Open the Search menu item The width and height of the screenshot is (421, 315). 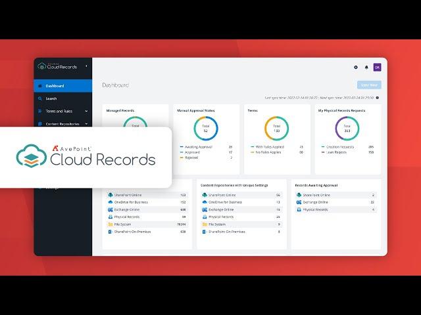click(63, 98)
